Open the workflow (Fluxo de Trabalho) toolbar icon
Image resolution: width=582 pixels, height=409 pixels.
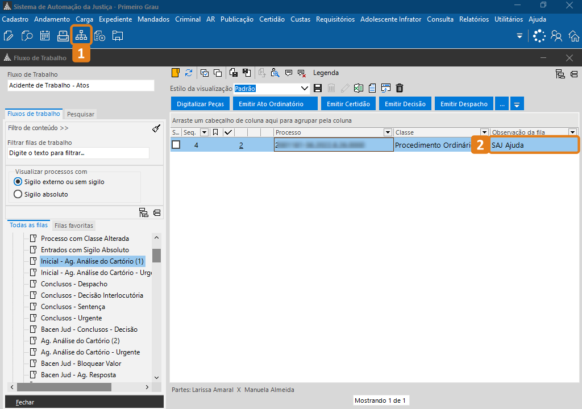[81, 36]
